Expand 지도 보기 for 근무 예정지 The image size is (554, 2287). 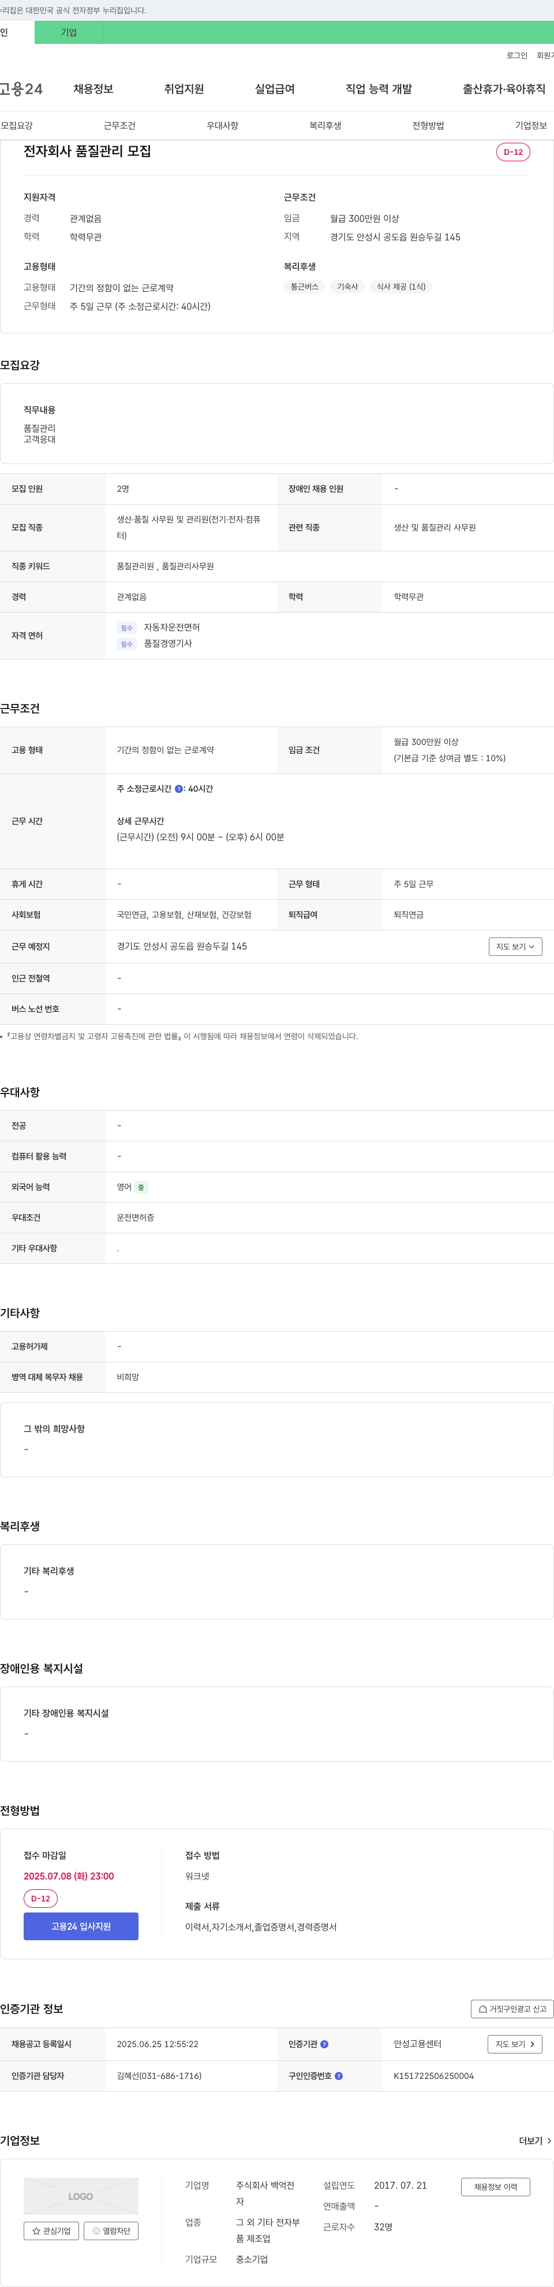515,946
